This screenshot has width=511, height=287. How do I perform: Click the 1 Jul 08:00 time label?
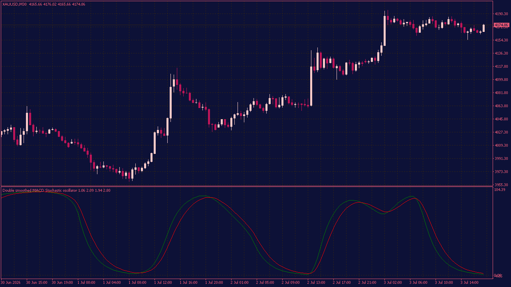137,283
